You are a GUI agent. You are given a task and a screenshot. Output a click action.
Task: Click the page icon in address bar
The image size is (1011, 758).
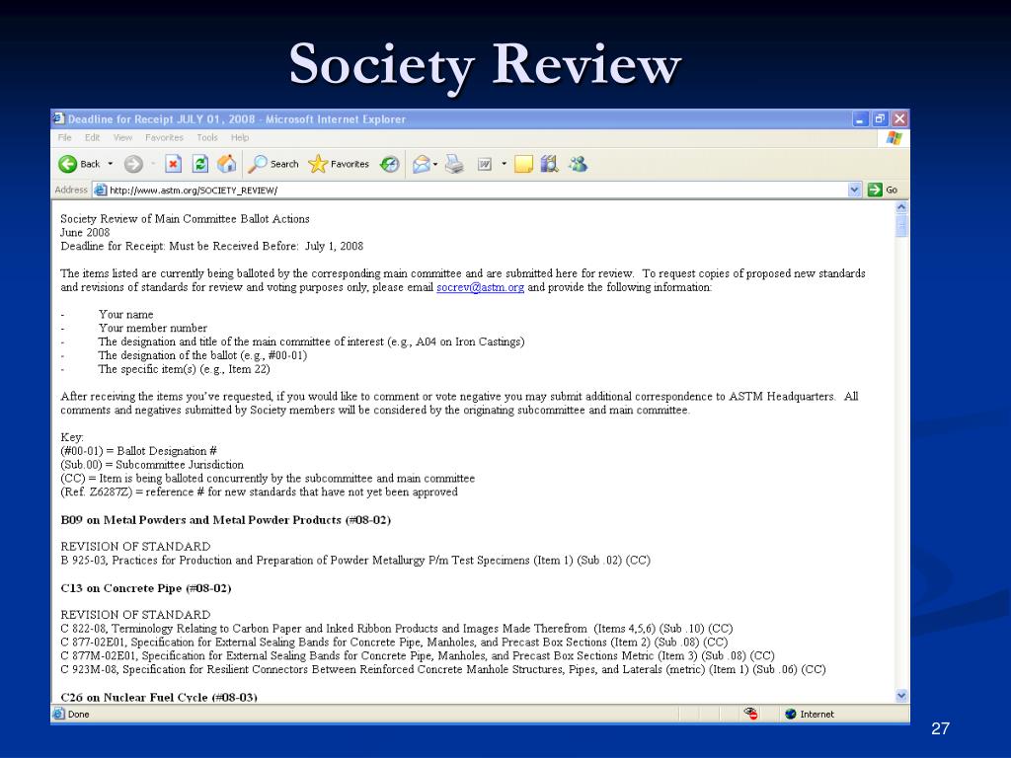point(100,190)
